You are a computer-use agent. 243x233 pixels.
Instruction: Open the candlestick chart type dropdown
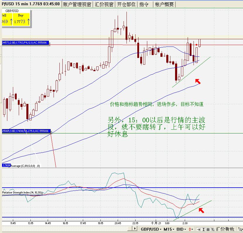[191, 229]
